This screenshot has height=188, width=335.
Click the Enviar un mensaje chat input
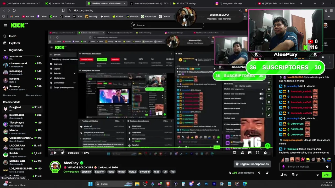tap(305, 167)
